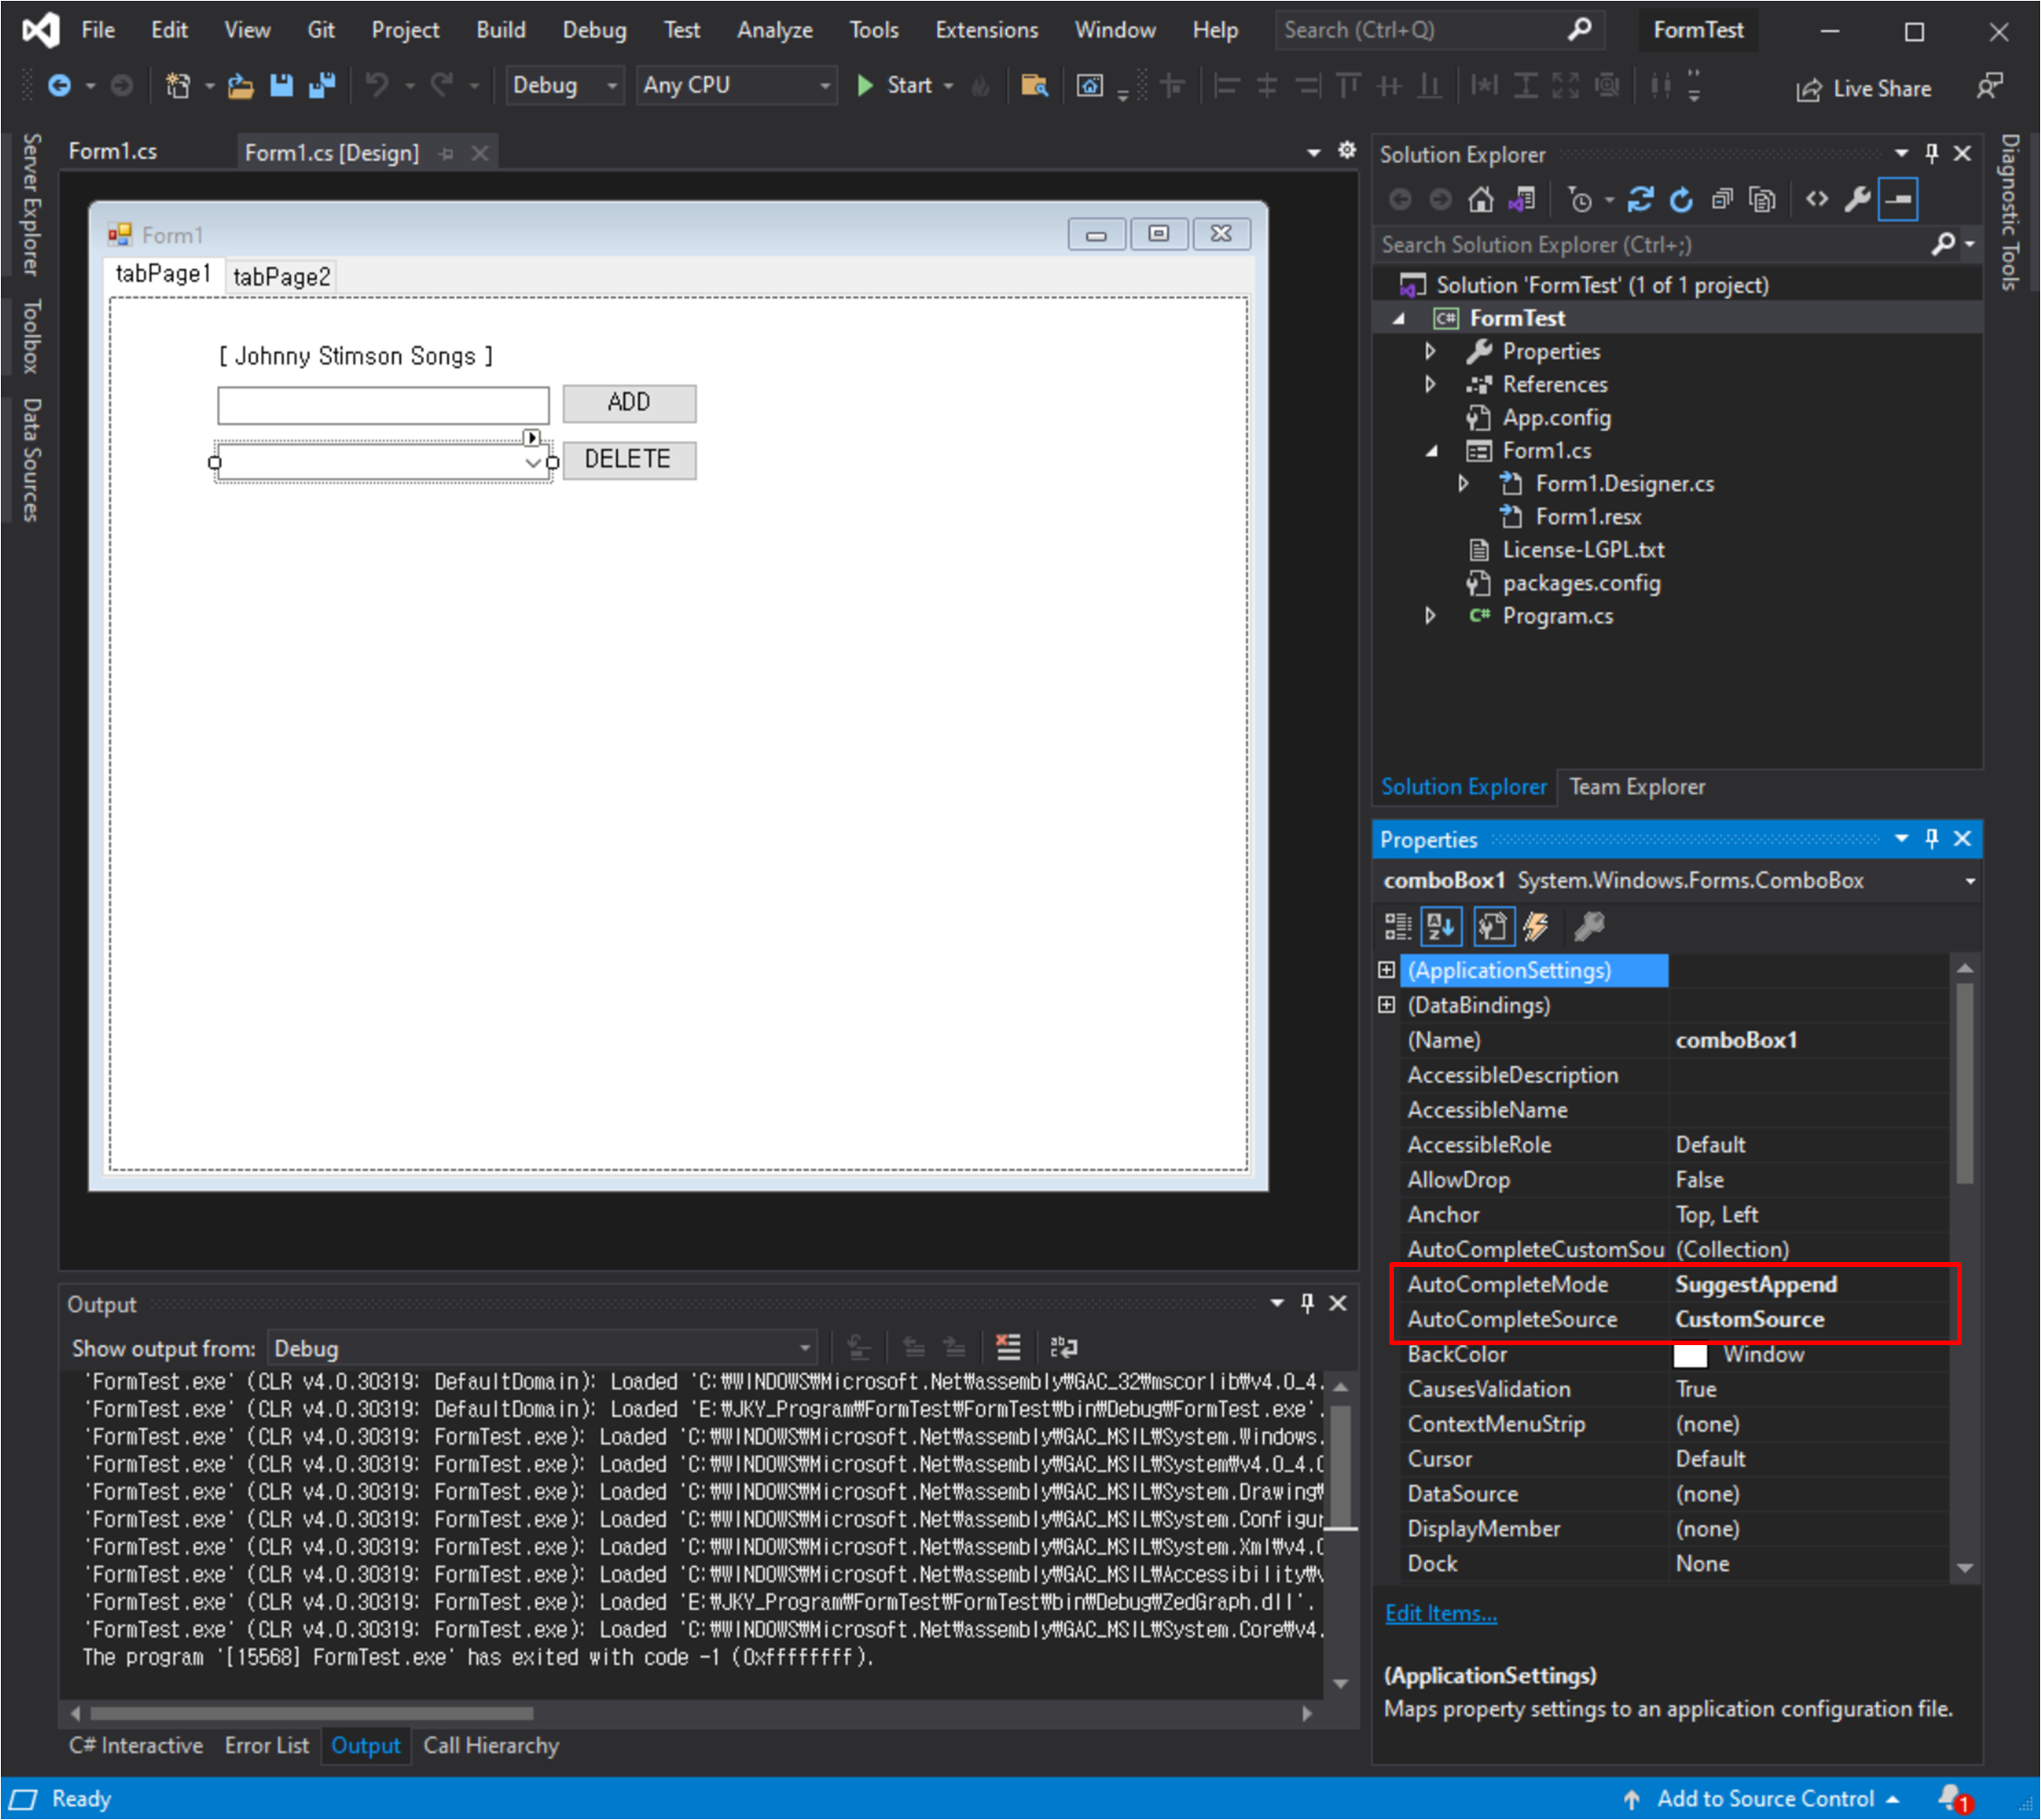Click the BackColor white color swatch
Image resolution: width=2041 pixels, height=1820 pixels.
[1689, 1355]
